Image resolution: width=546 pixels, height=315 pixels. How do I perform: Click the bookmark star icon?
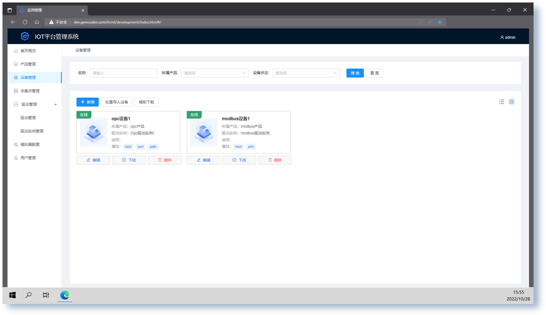(x=440, y=22)
